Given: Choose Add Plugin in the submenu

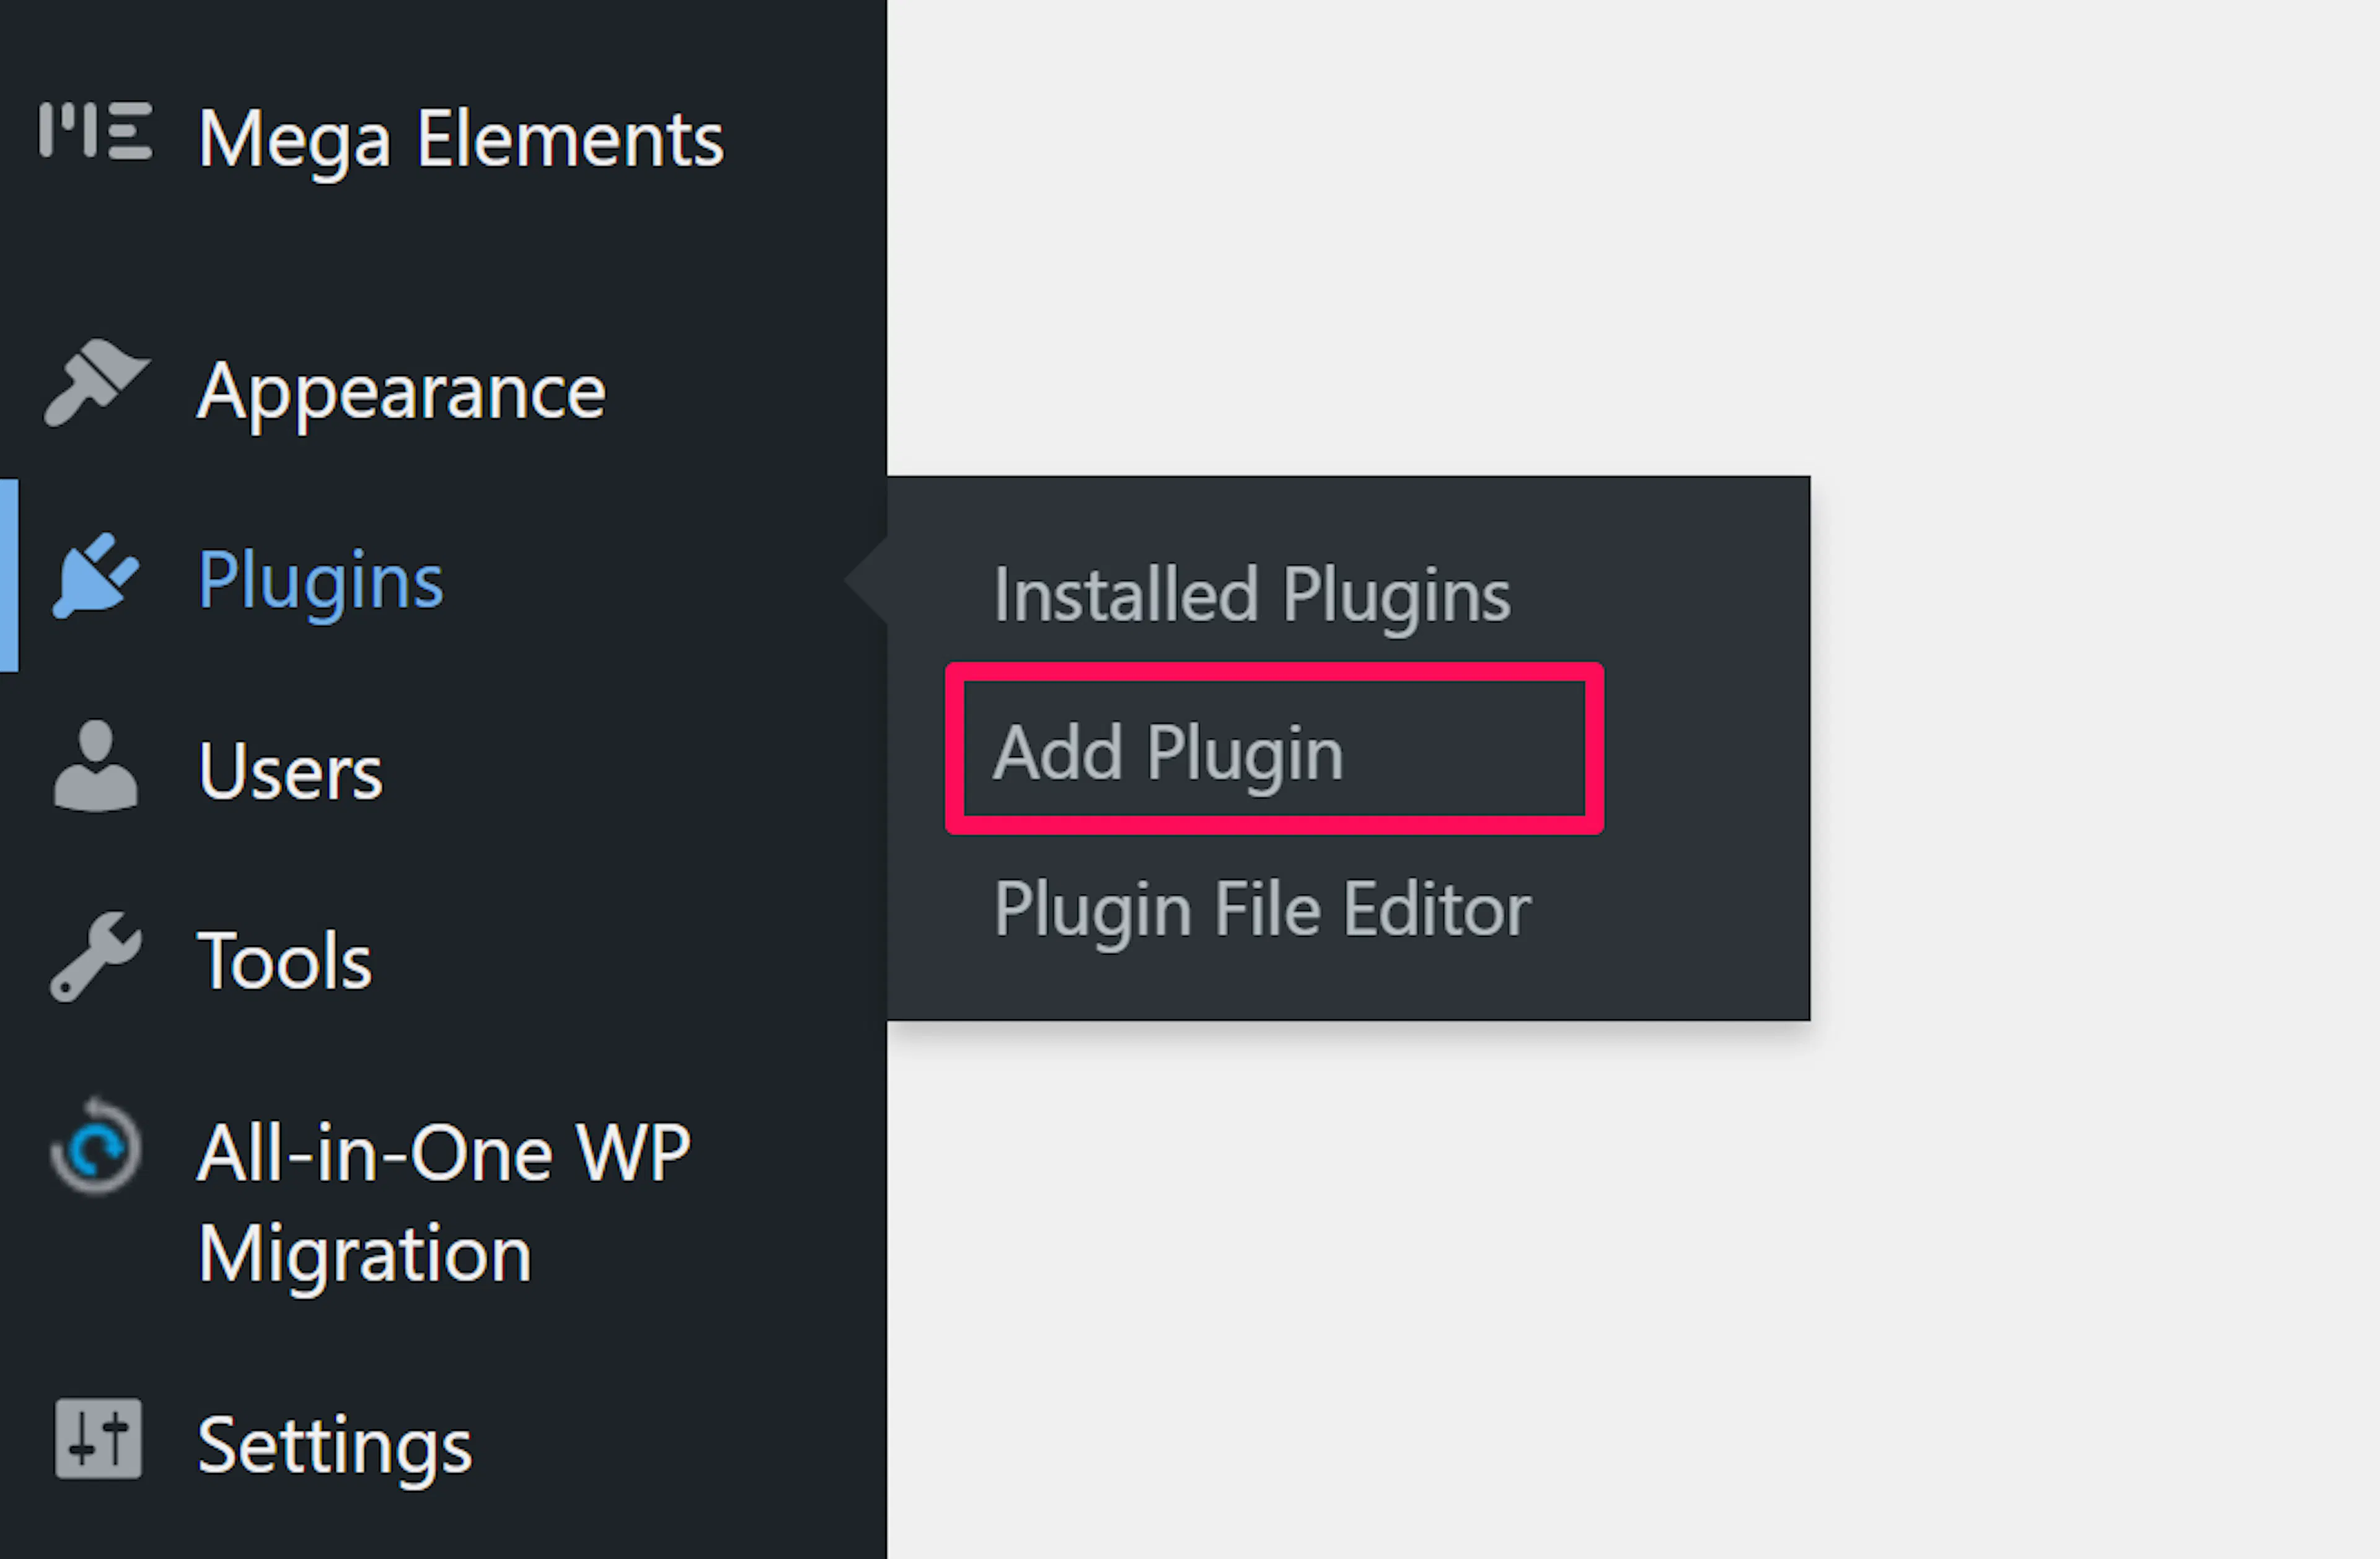Looking at the screenshot, I should pyautogui.click(x=1167, y=753).
